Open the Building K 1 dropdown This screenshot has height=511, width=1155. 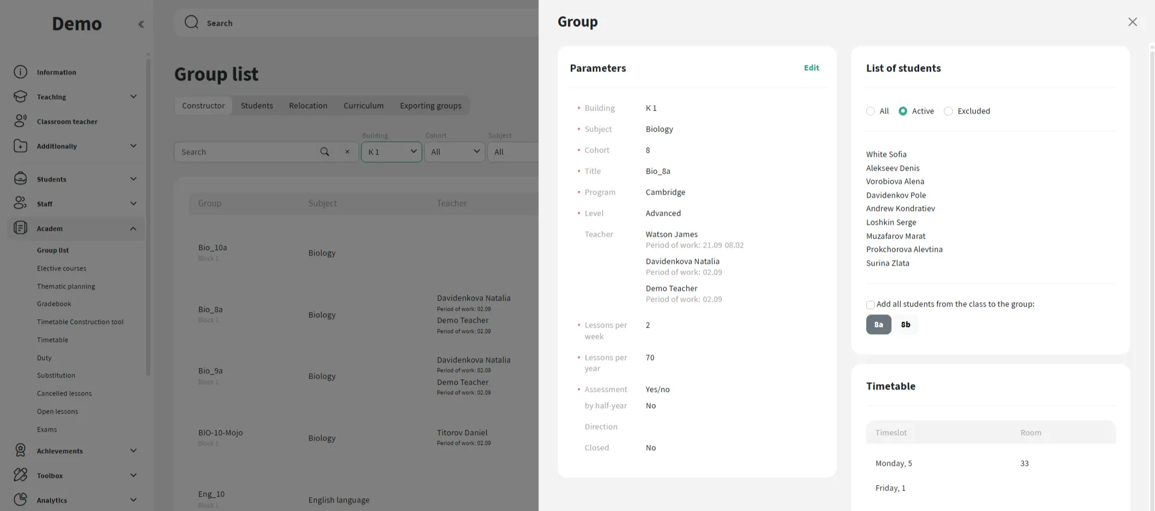[391, 152]
